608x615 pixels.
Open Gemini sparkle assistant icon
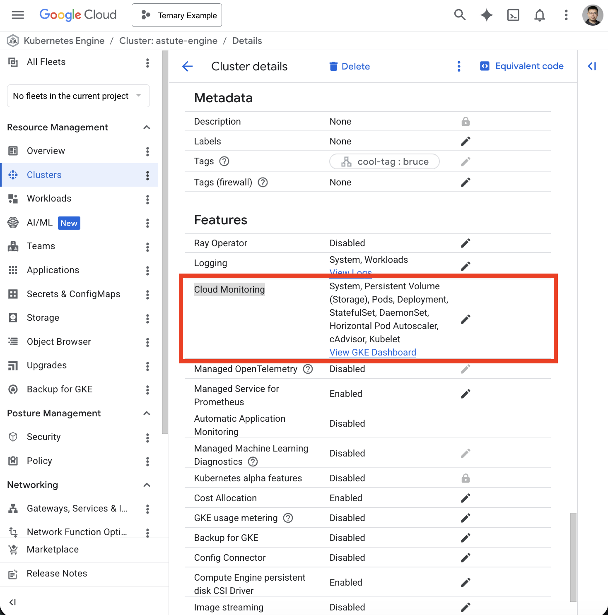click(487, 15)
